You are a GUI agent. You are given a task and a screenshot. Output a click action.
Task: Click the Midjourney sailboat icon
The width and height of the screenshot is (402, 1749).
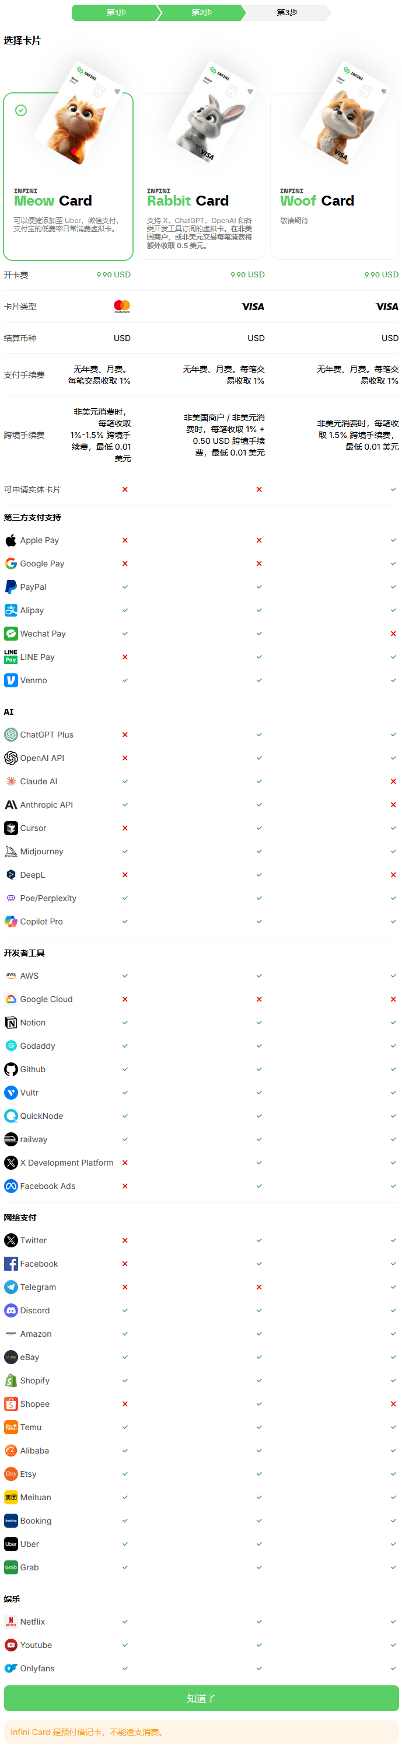point(11,851)
